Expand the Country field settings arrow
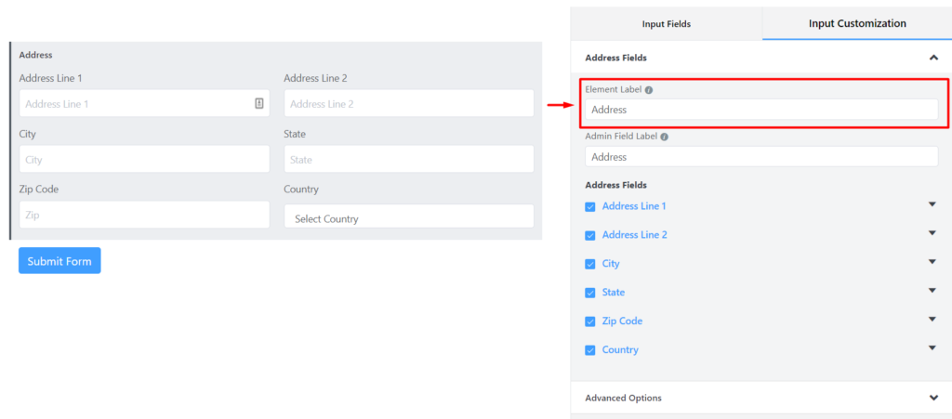The image size is (952, 419). (932, 348)
